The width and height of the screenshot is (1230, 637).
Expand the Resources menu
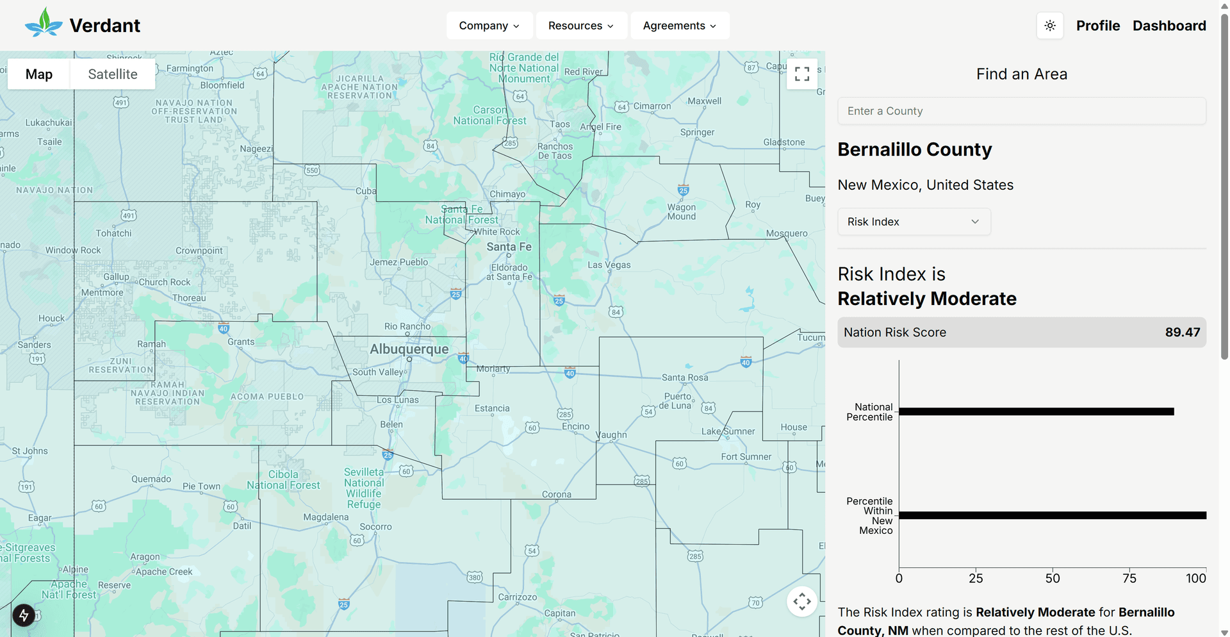(x=575, y=26)
